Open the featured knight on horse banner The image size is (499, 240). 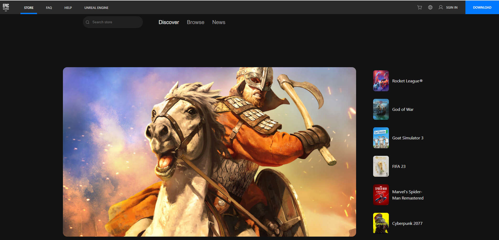[x=210, y=152]
